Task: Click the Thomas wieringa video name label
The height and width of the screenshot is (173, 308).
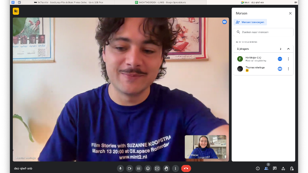Action: [26, 158]
